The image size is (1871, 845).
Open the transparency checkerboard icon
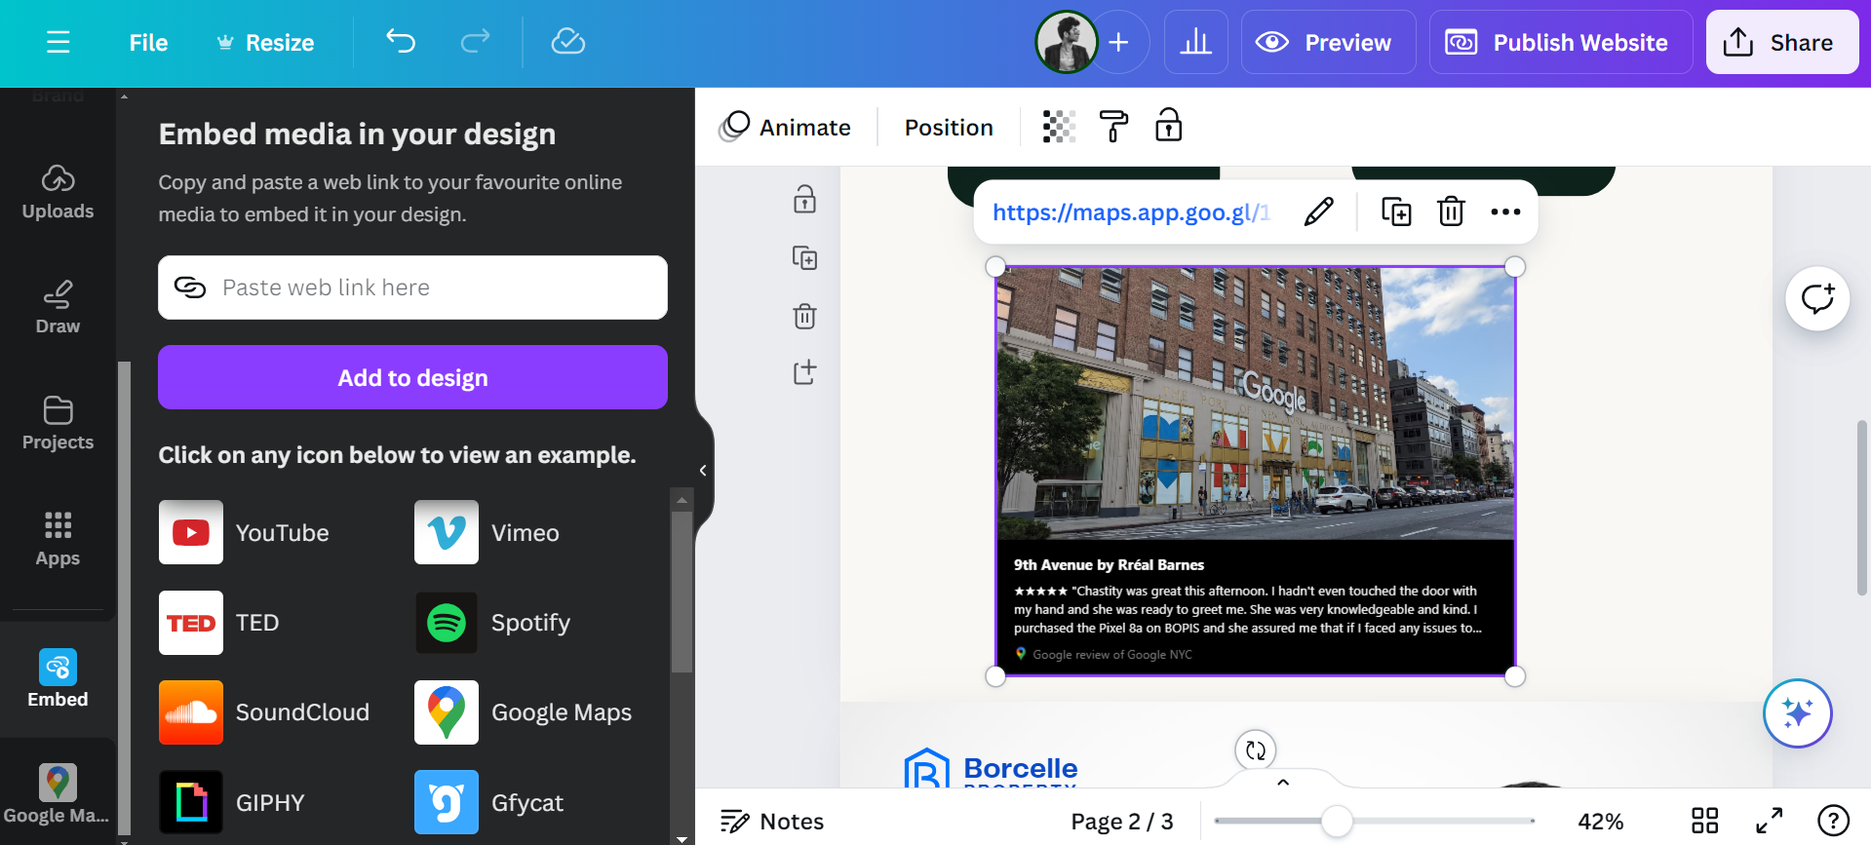[x=1059, y=127]
